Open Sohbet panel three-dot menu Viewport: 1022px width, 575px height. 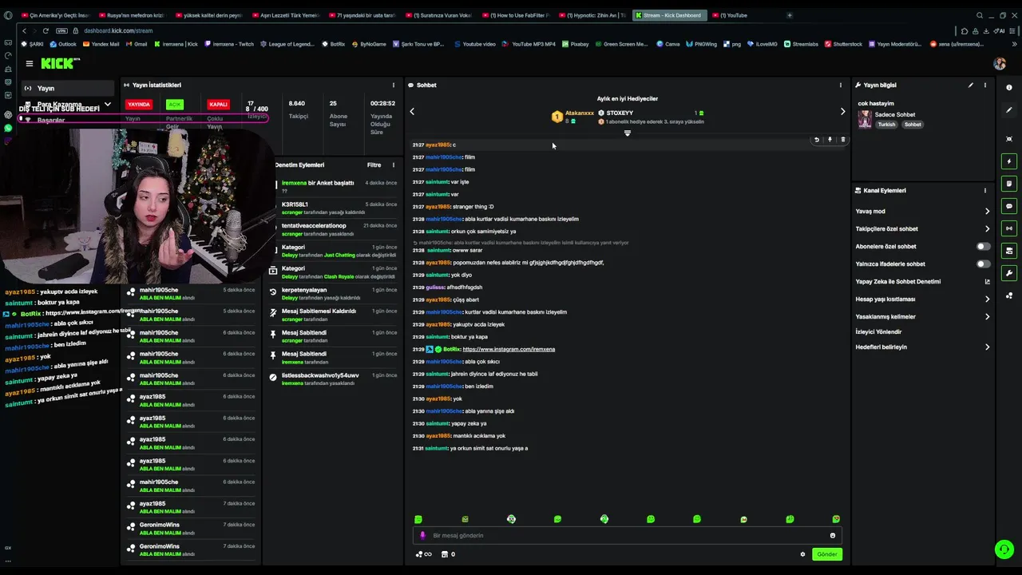point(840,85)
